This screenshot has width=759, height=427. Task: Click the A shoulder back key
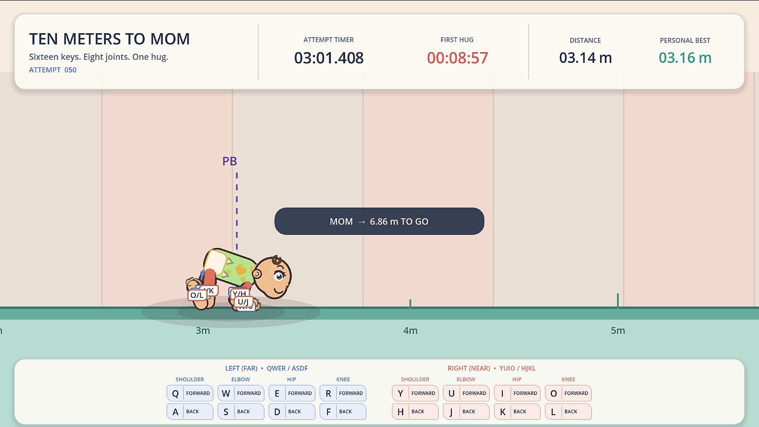(x=190, y=411)
